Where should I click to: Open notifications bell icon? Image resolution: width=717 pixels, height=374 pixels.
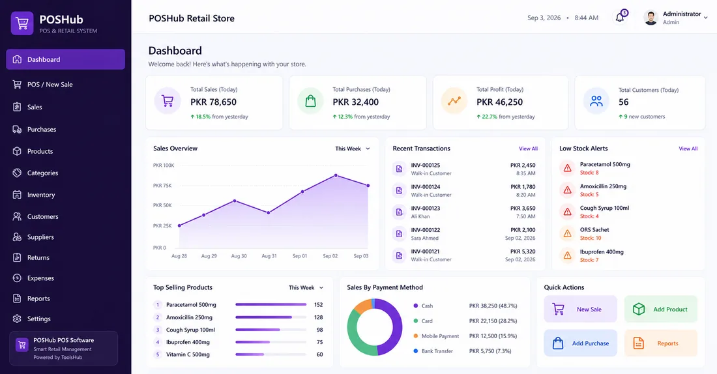pyautogui.click(x=620, y=18)
